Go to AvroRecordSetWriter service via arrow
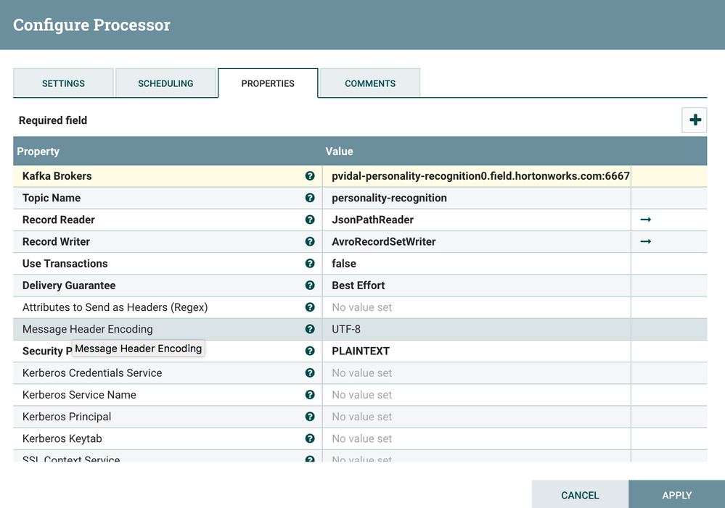 pyautogui.click(x=645, y=241)
